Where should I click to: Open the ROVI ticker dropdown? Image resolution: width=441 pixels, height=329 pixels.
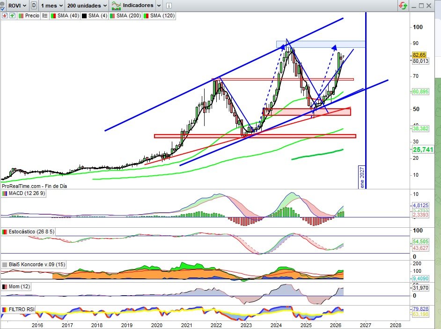click(x=17, y=5)
